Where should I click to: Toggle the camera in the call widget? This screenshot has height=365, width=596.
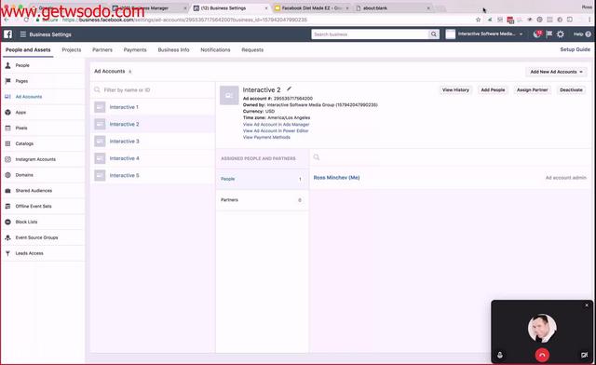(x=584, y=355)
